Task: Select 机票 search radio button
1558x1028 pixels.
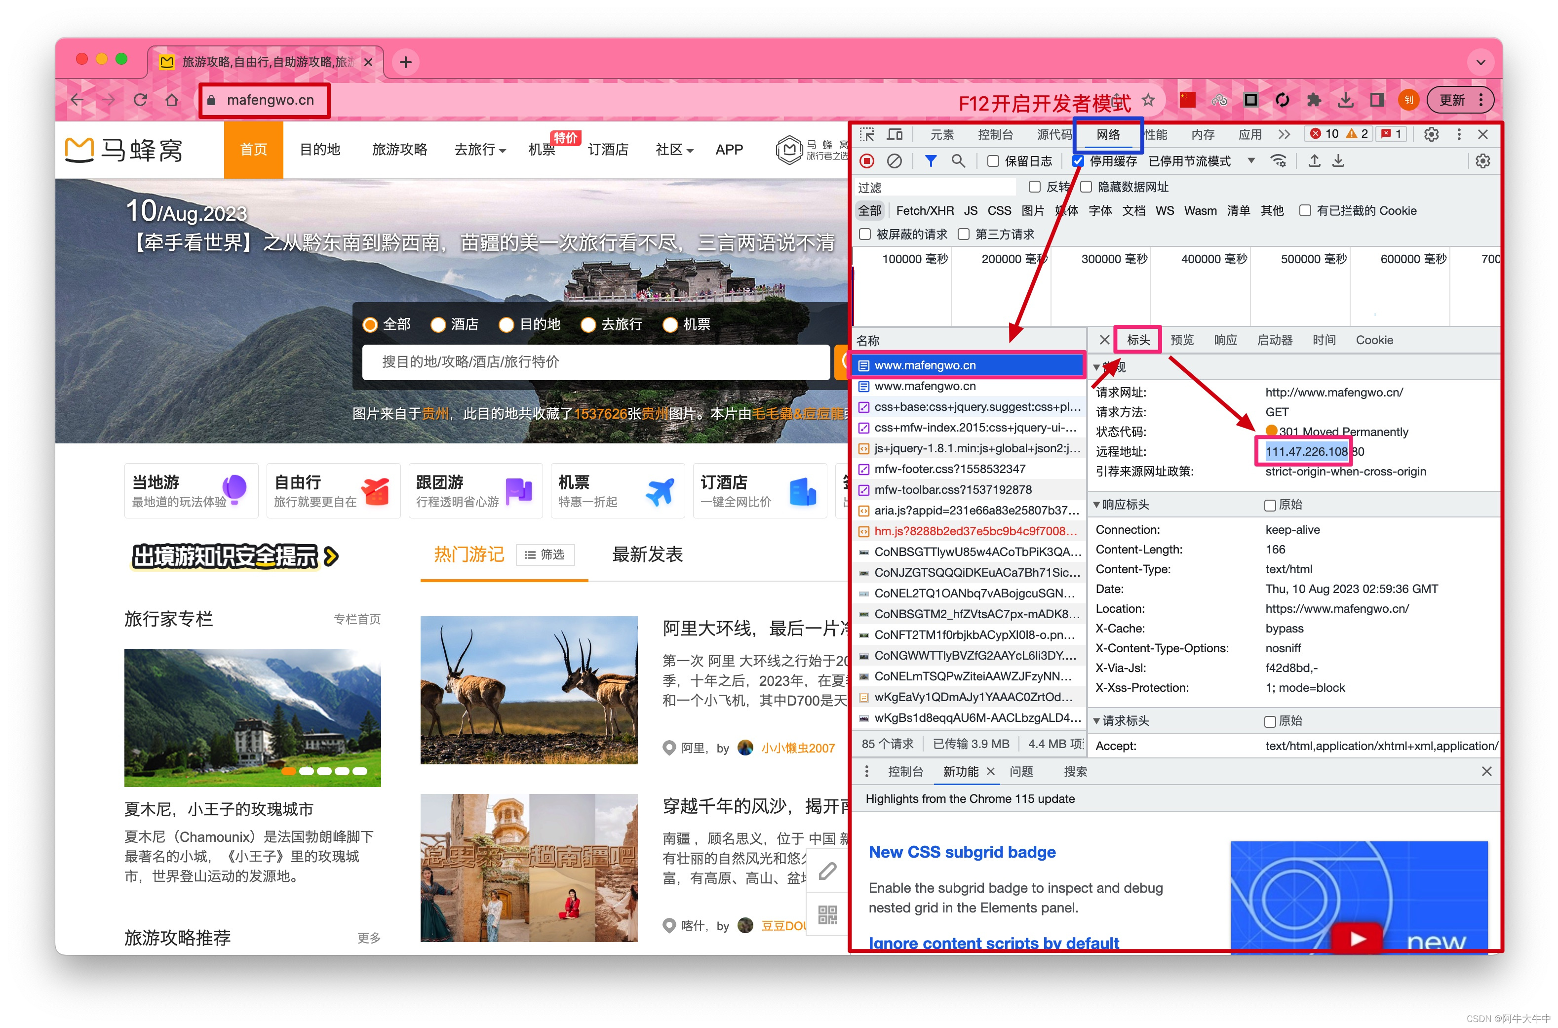Action: [670, 324]
